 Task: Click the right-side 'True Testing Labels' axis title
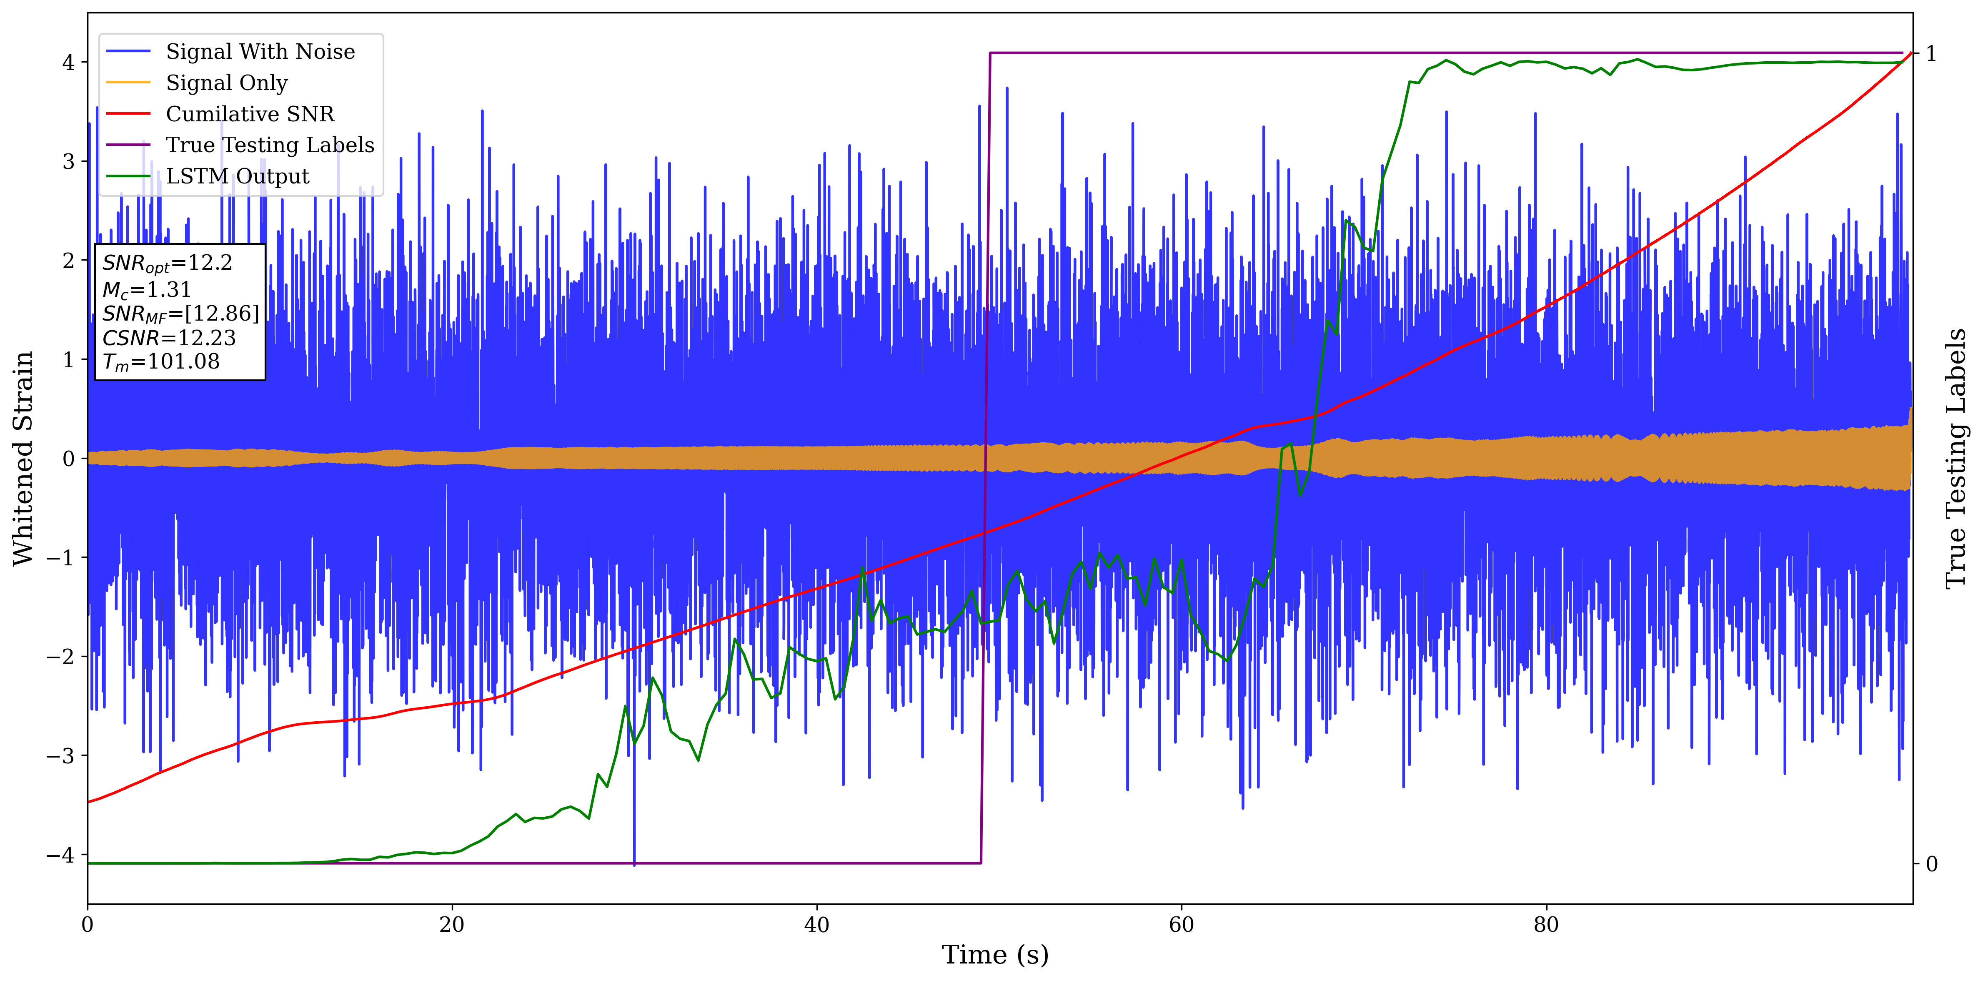point(1956,458)
